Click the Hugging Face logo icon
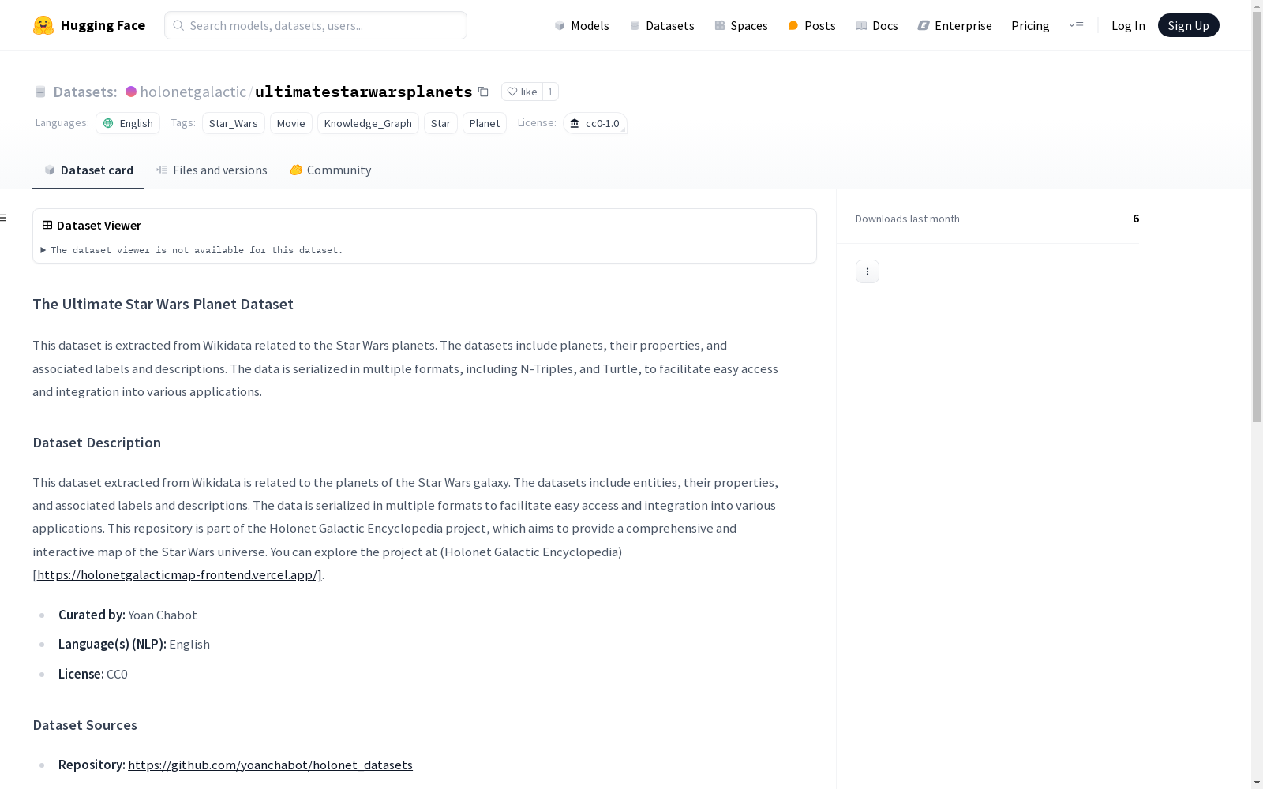 click(x=43, y=25)
